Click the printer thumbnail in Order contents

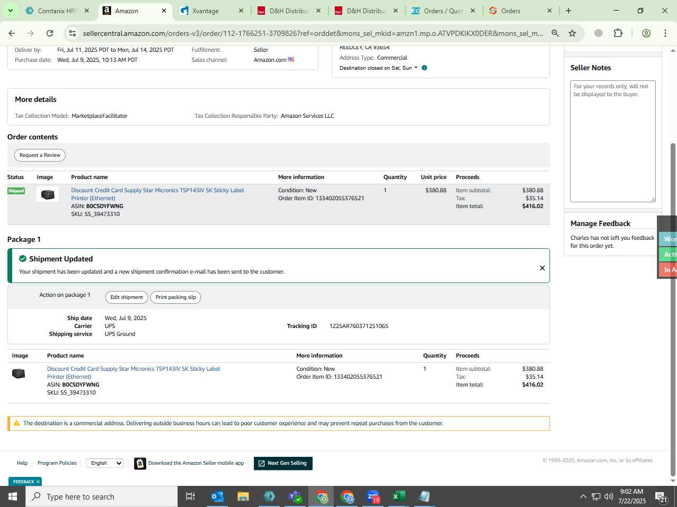48,194
